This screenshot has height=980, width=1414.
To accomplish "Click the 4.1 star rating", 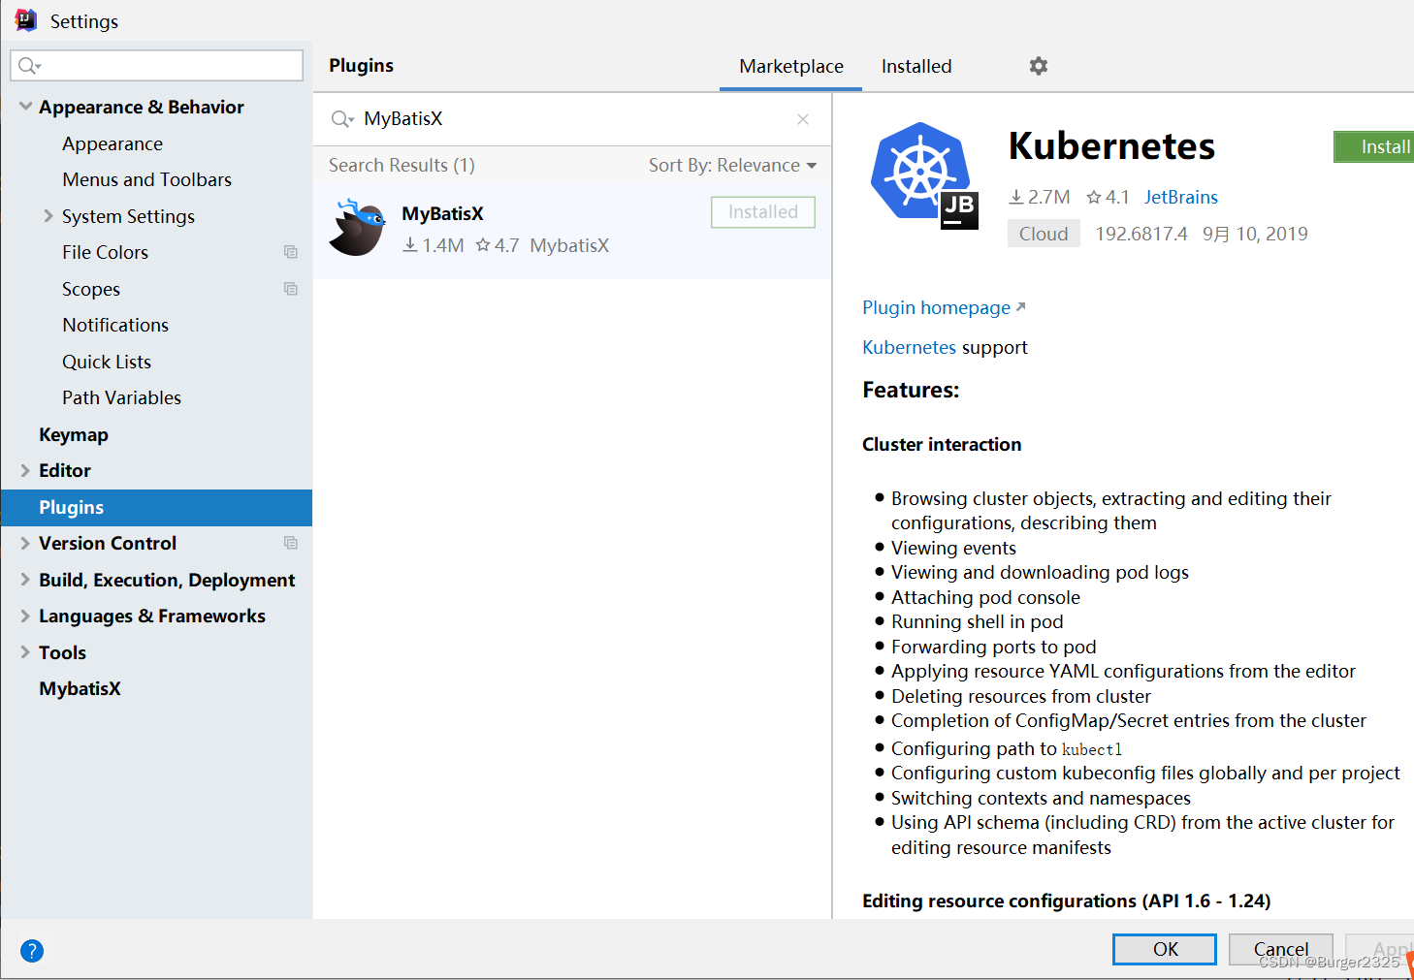I will (1108, 197).
